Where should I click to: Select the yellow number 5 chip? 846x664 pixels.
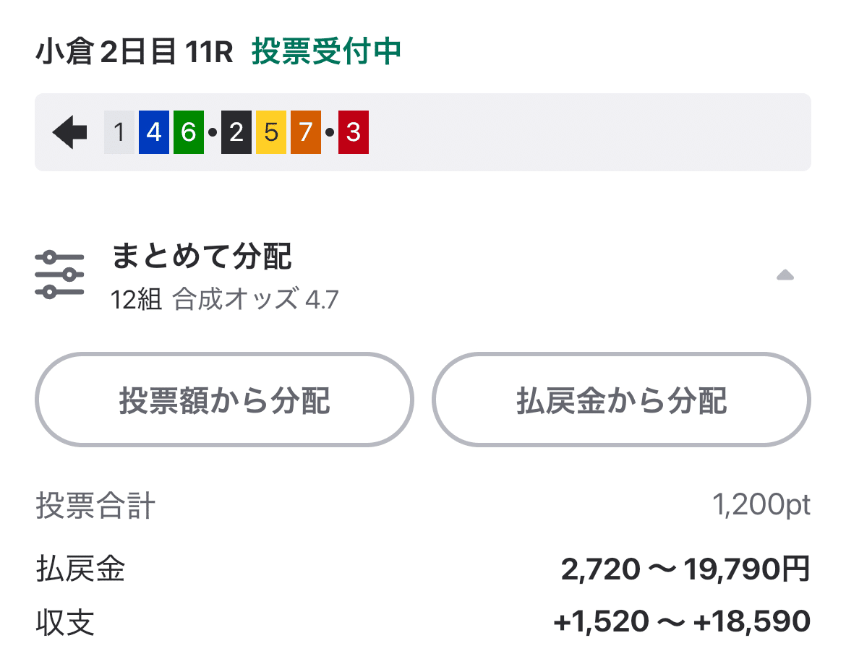tap(270, 132)
